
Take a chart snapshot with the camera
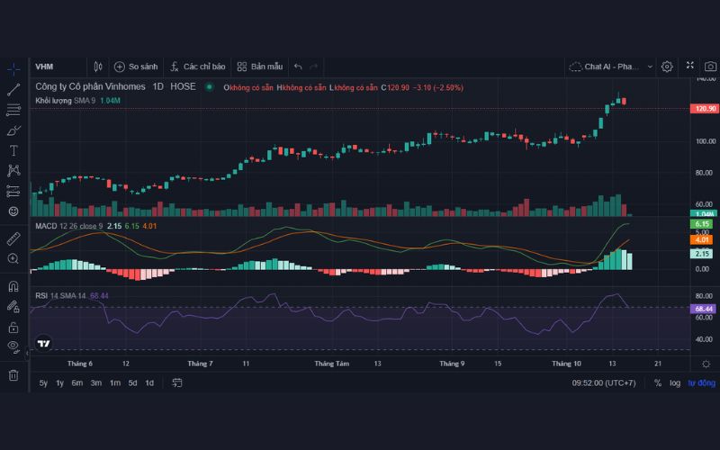click(710, 67)
